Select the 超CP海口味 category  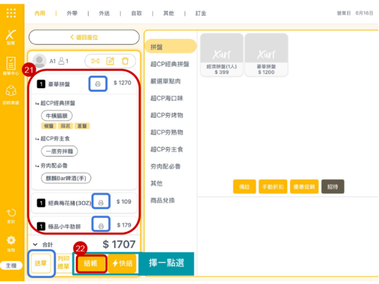(x=167, y=98)
